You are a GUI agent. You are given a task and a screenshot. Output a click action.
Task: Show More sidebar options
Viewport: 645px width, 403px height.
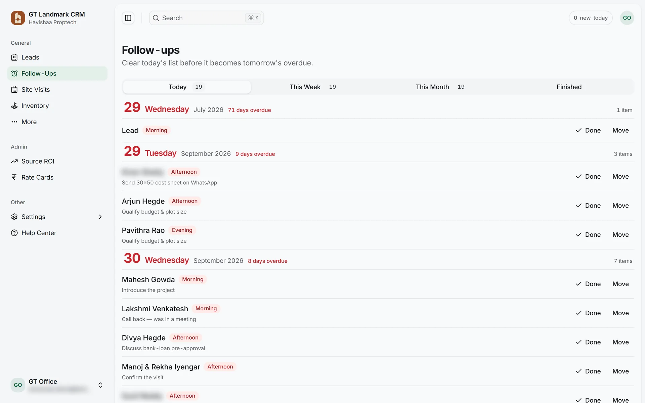click(57, 122)
